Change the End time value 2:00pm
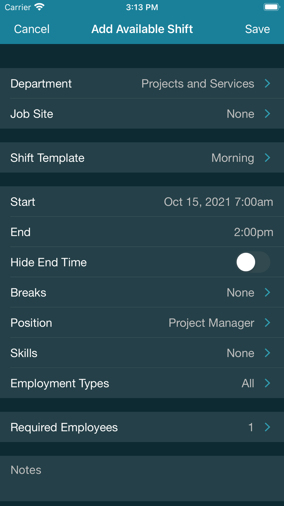 pos(253,232)
